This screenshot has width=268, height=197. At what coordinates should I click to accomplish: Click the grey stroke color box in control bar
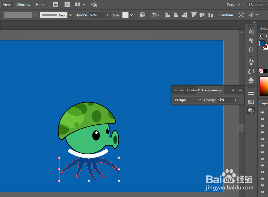[18, 15]
